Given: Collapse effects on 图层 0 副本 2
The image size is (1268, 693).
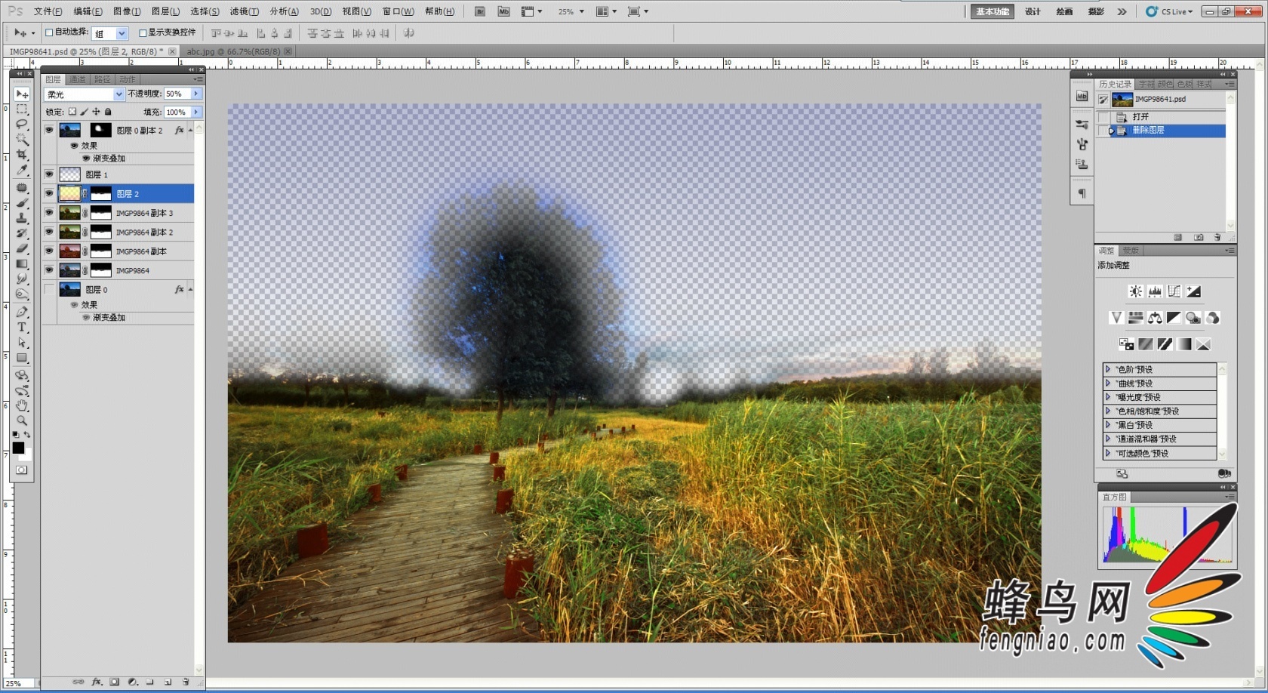Looking at the screenshot, I should pos(190,131).
